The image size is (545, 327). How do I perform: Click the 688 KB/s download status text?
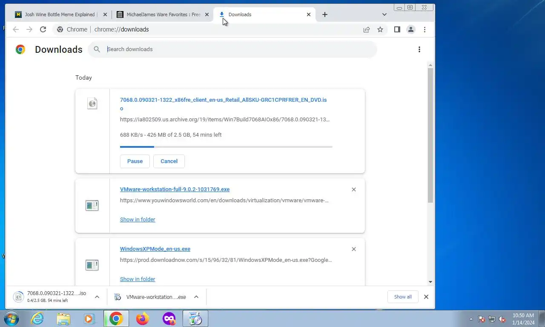click(171, 135)
